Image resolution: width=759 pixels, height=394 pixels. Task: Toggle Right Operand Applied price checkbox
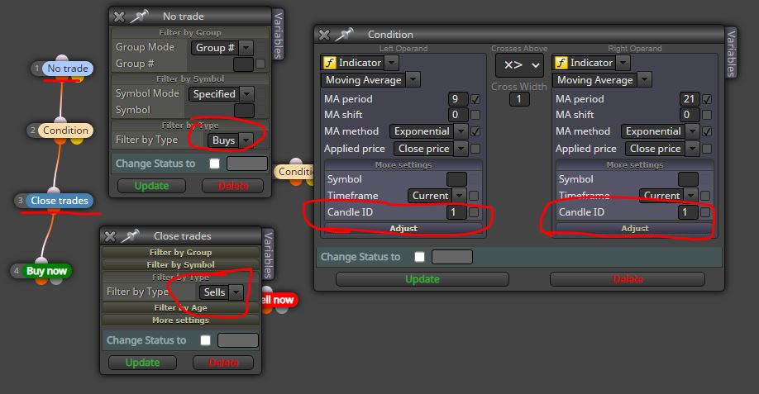[x=707, y=149]
